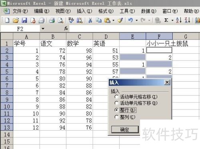The width and height of the screenshot is (200, 149).
Task: Click the Open folder icon
Action: (16, 20)
